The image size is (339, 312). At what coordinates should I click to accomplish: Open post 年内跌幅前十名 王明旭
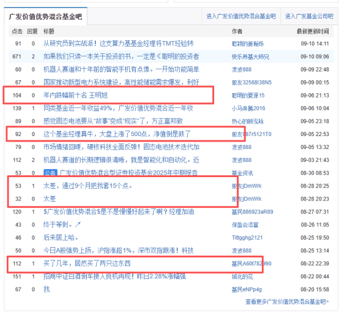pyautogui.click(x=75, y=95)
